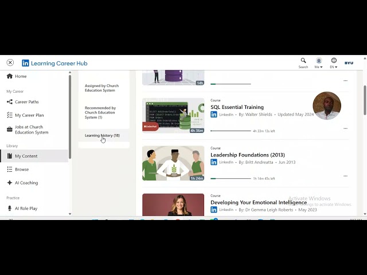Click the 4h 33m 13s left text
The width and height of the screenshot is (367, 275).
click(x=264, y=131)
